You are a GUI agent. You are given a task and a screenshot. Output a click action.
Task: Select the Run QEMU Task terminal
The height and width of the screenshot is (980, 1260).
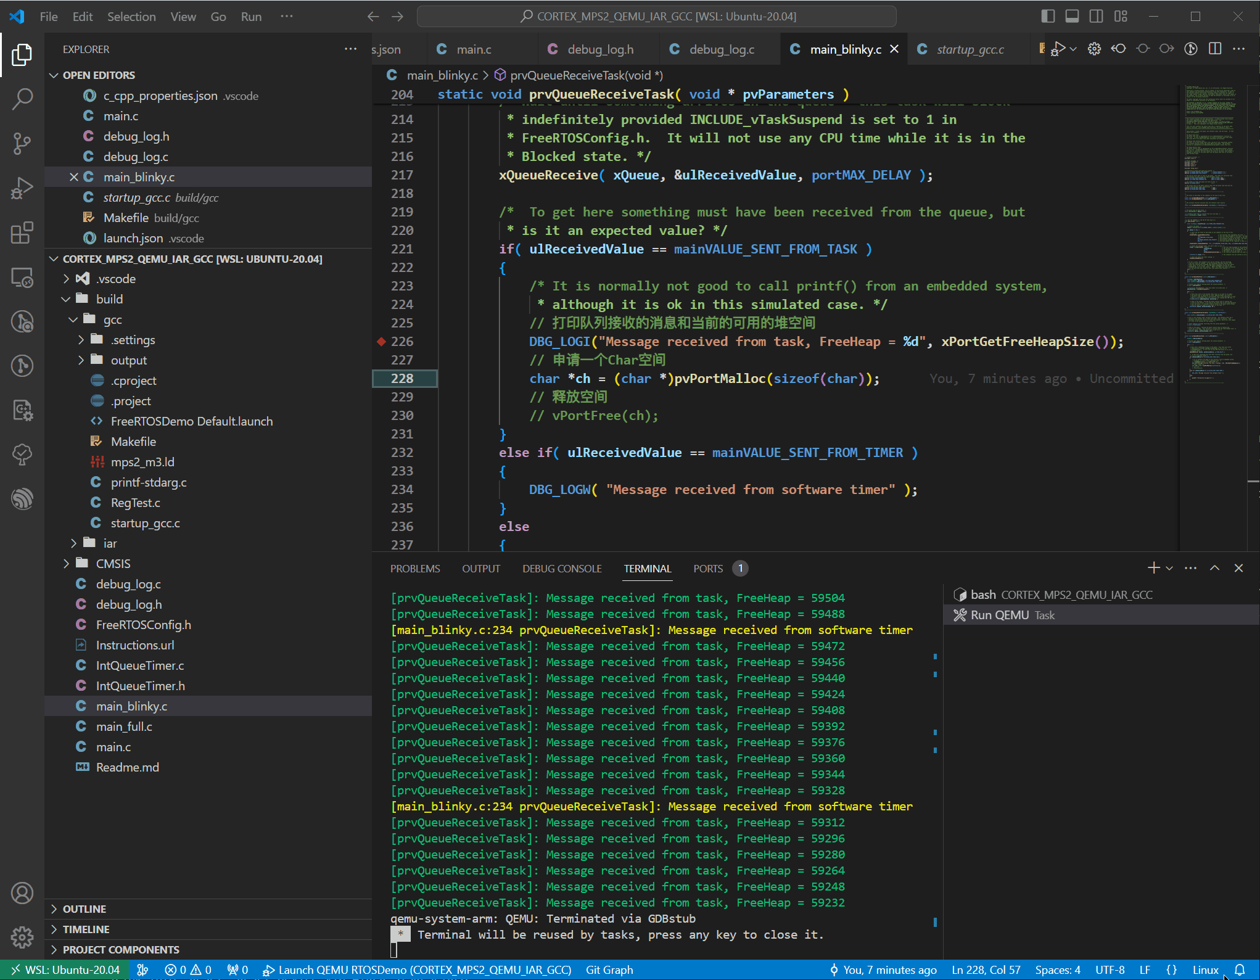coord(1101,615)
